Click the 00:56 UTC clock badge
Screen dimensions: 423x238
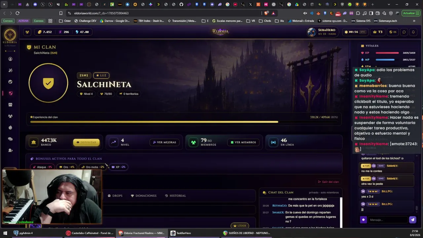355,32
